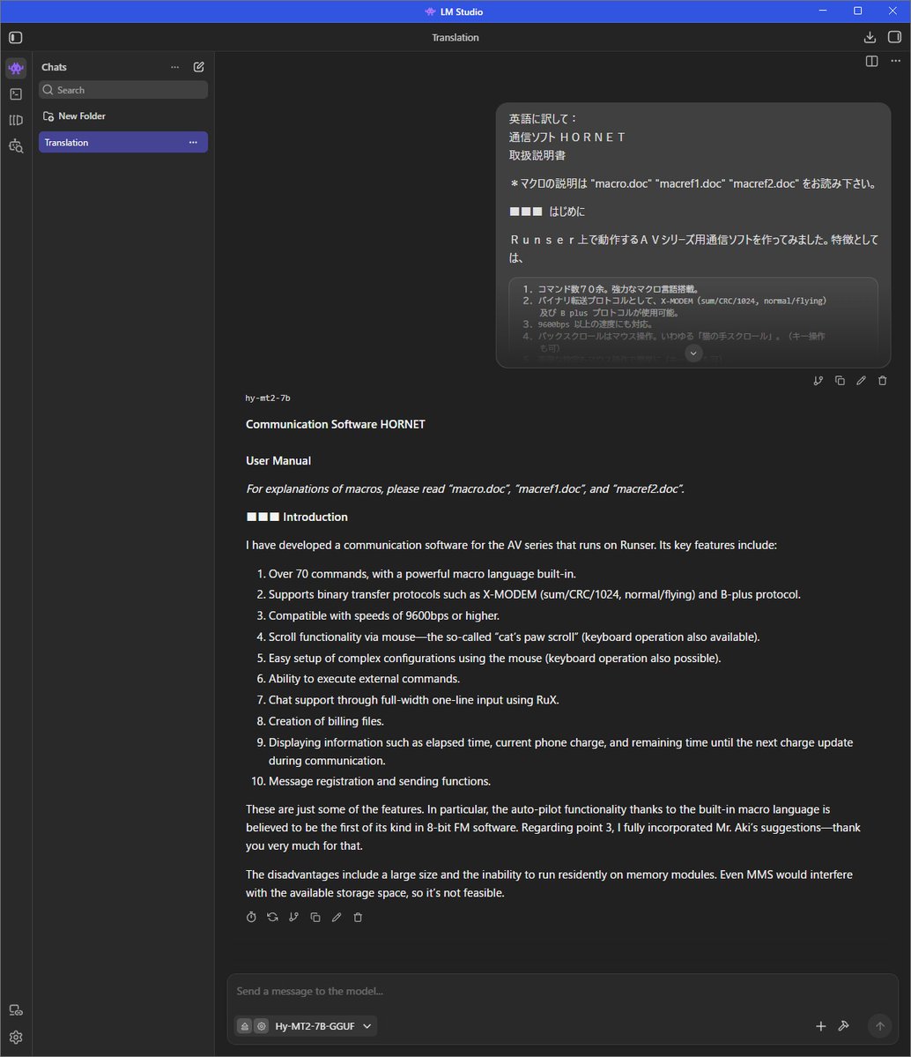Image resolution: width=911 pixels, height=1057 pixels.
Task: Create a New Folder
Action: (74, 116)
